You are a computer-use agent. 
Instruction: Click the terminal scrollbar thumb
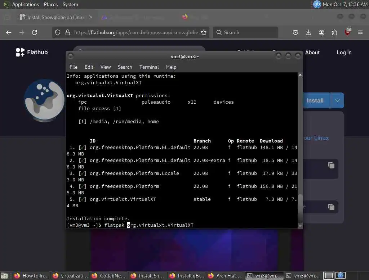tap(300, 209)
